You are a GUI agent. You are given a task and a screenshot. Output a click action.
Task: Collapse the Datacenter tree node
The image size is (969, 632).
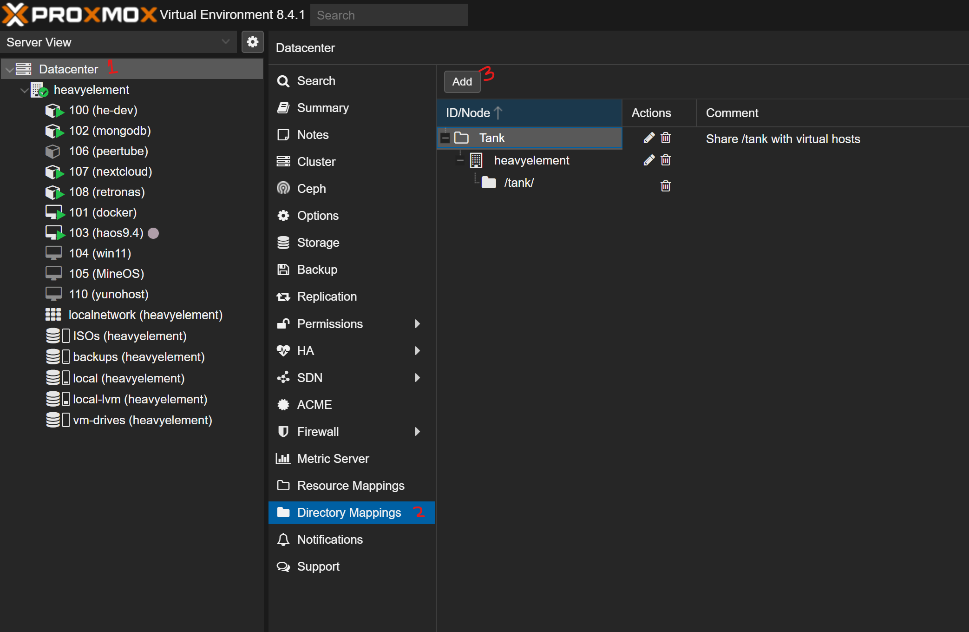point(9,69)
